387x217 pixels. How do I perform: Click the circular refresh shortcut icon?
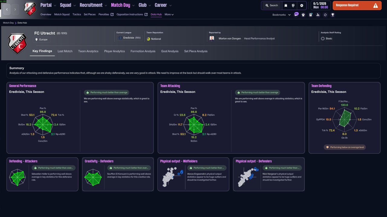click(325, 15)
